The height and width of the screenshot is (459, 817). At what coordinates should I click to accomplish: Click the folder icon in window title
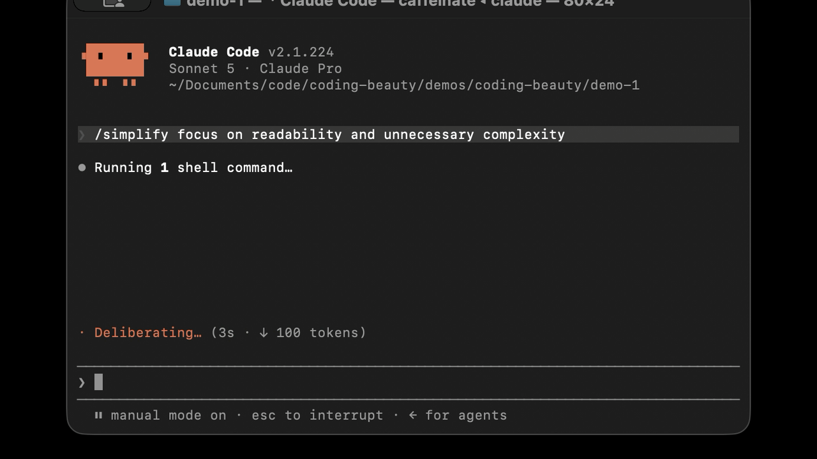[172, 2]
